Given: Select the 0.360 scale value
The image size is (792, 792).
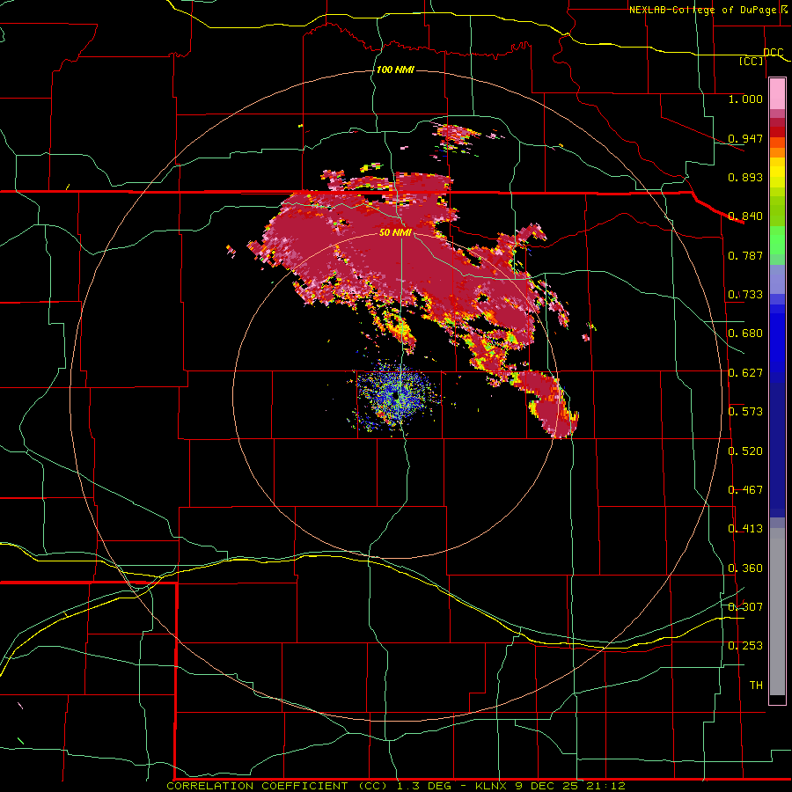Looking at the screenshot, I should coord(745,568).
